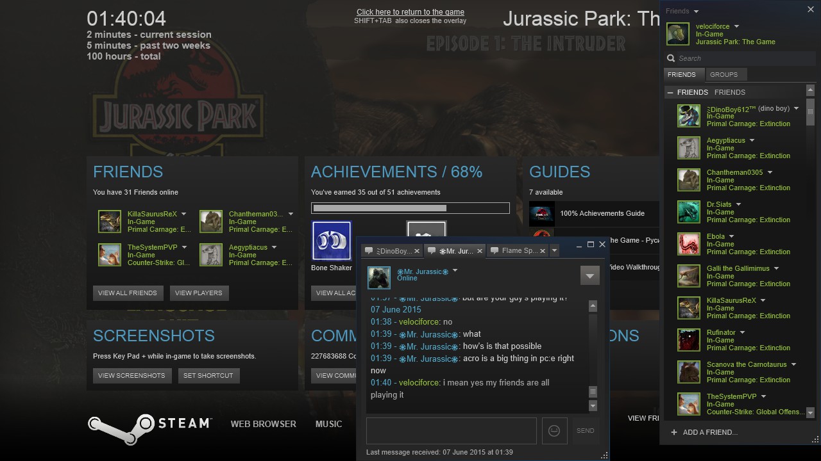Viewport: 821px width, 461px height.
Task: Click Ebola avatar in Friends list
Action: pyautogui.click(x=689, y=244)
